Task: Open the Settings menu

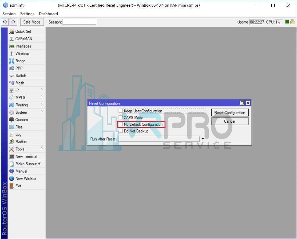Action: [x=27, y=14]
